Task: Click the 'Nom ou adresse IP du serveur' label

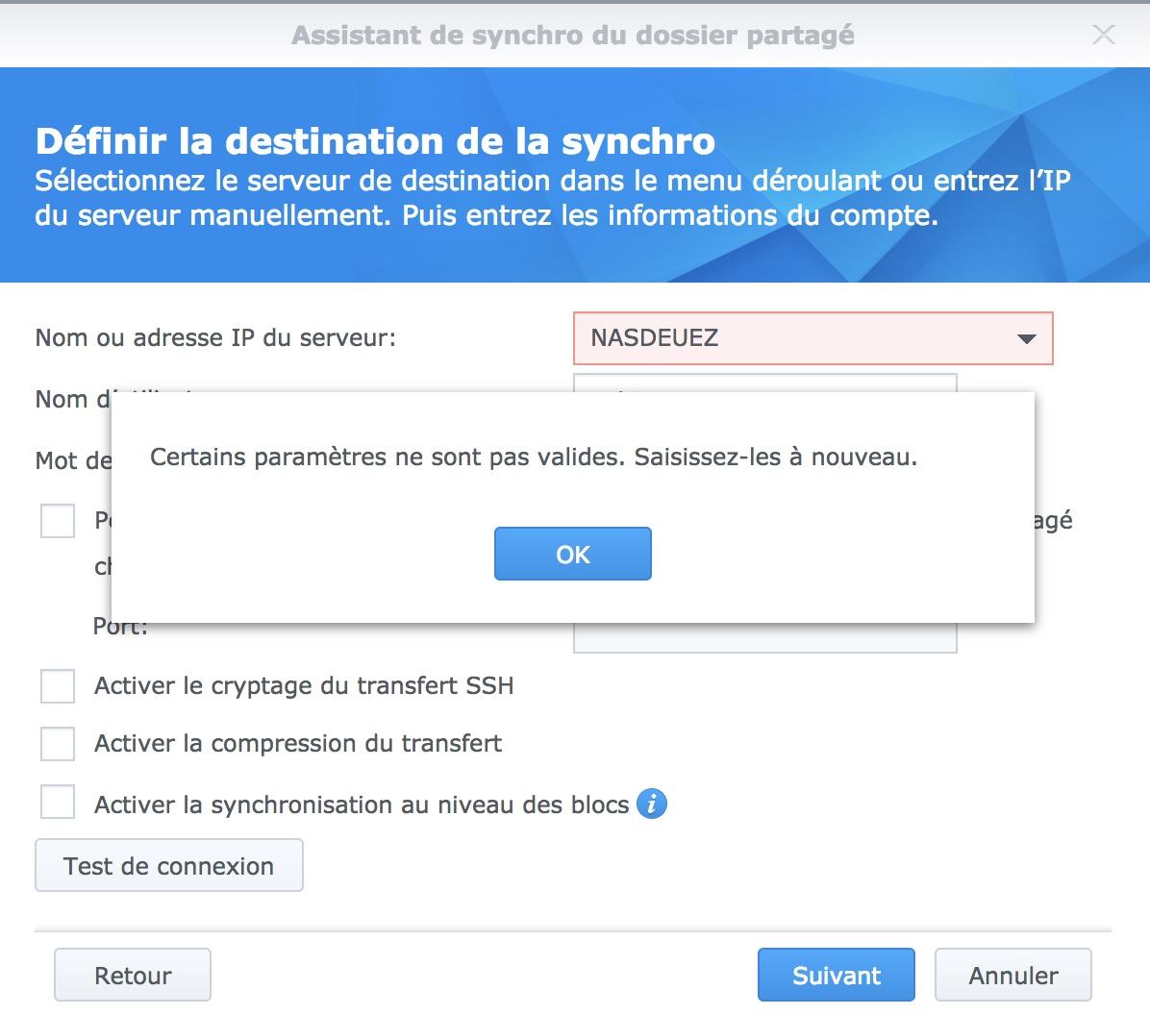Action: (x=215, y=338)
